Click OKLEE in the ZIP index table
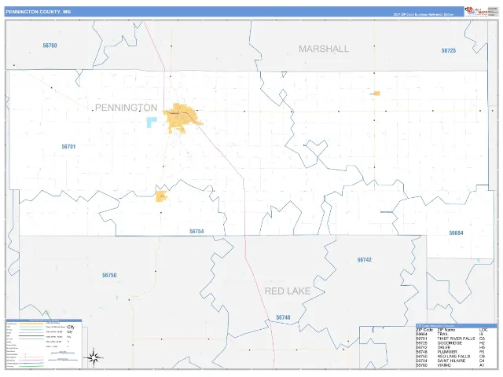503x377 pixels. (444, 347)
